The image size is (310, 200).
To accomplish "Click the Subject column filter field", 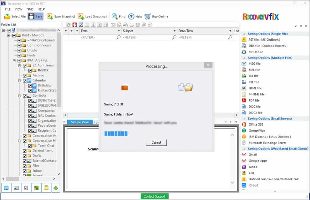I will pos(148,37).
